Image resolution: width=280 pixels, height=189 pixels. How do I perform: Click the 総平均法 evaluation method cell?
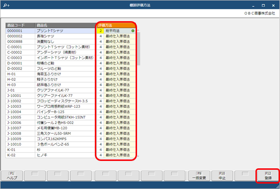[120, 31]
